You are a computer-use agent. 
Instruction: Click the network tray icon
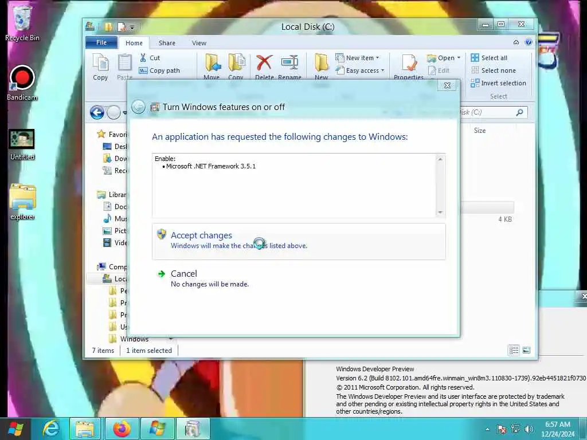(x=515, y=429)
